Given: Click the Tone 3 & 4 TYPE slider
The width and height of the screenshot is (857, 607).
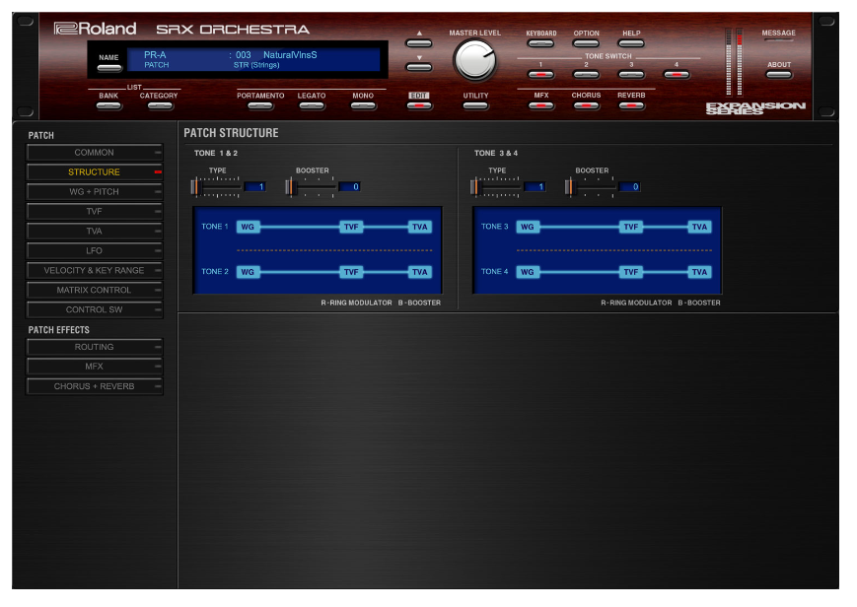Looking at the screenshot, I should point(496,187).
